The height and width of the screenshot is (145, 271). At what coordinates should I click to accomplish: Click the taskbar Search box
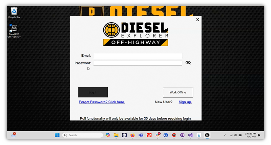coord(82,135)
